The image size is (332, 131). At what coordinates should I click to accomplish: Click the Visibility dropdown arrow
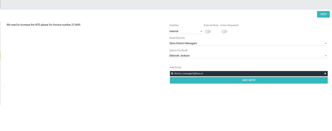click(x=201, y=31)
